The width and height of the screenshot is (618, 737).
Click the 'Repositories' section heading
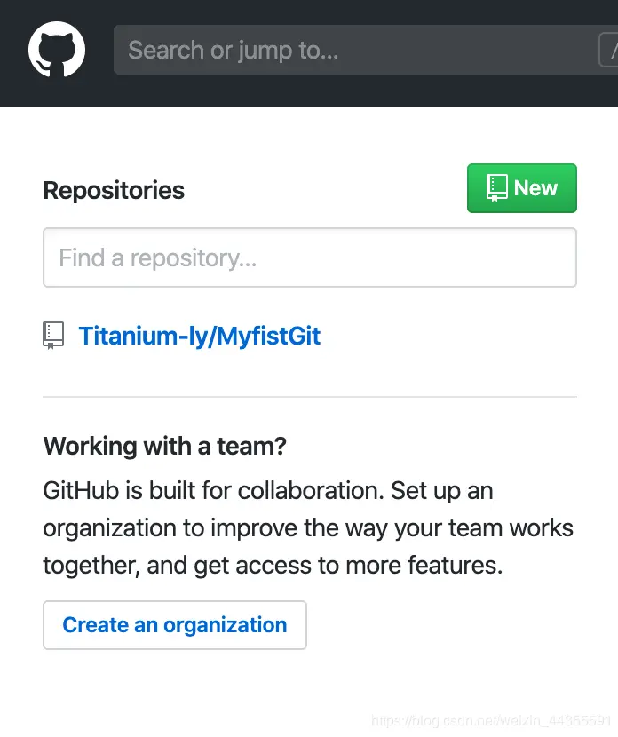[x=114, y=190]
